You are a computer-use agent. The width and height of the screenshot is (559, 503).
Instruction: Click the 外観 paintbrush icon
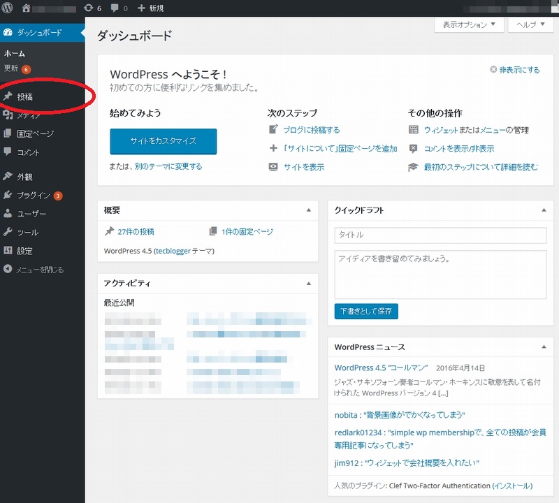pos(8,176)
